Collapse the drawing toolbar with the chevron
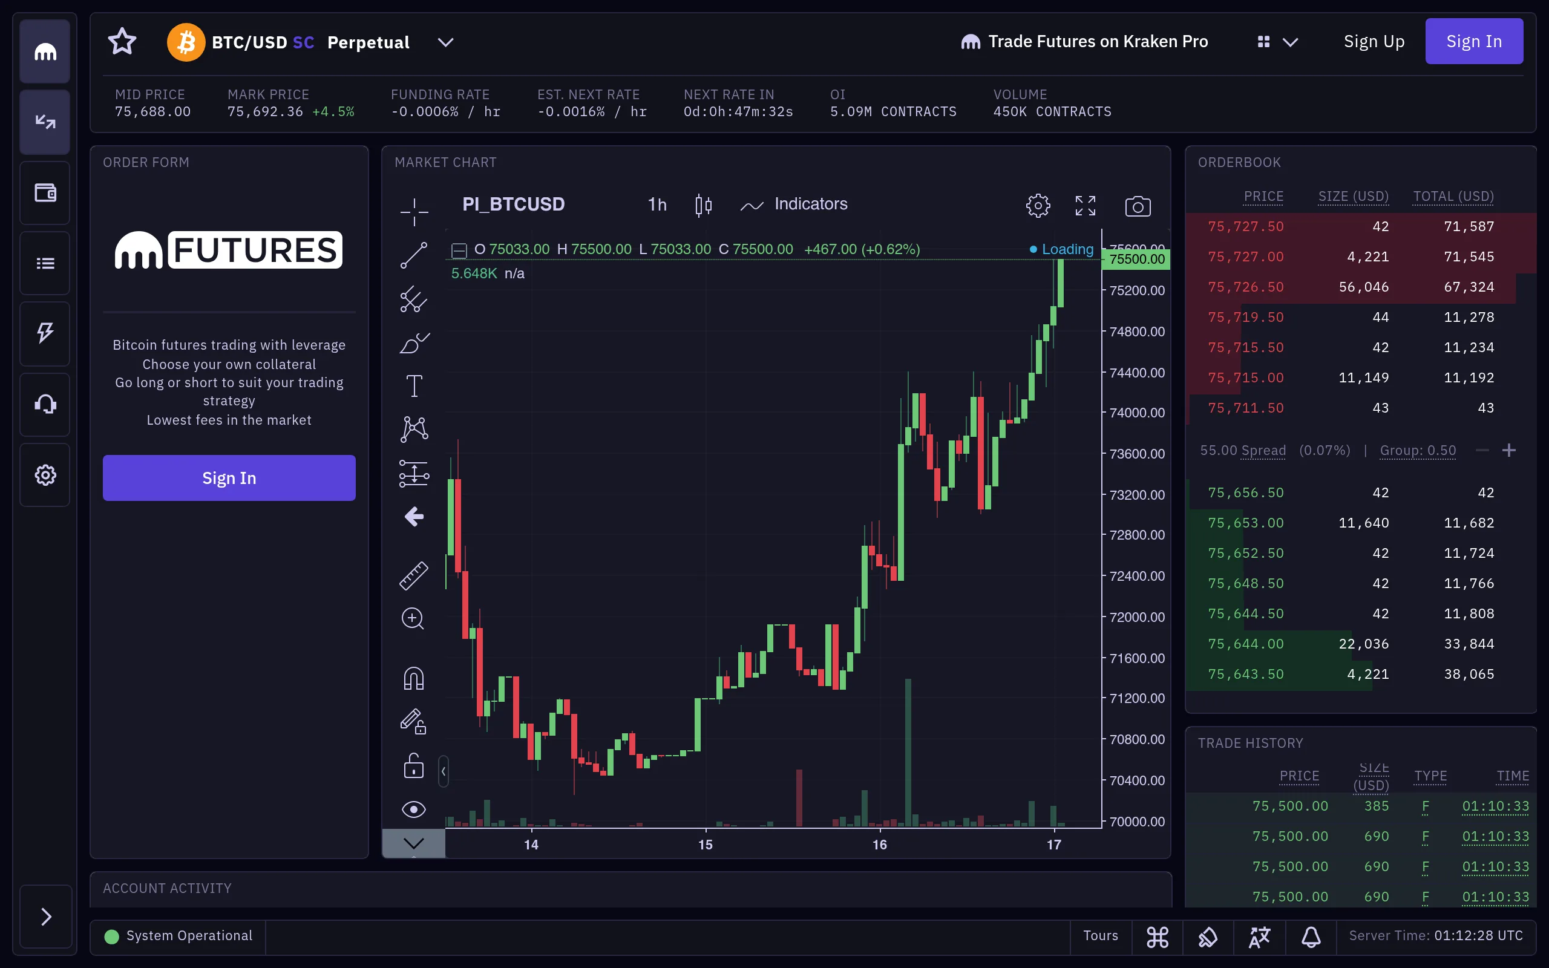 (413, 843)
